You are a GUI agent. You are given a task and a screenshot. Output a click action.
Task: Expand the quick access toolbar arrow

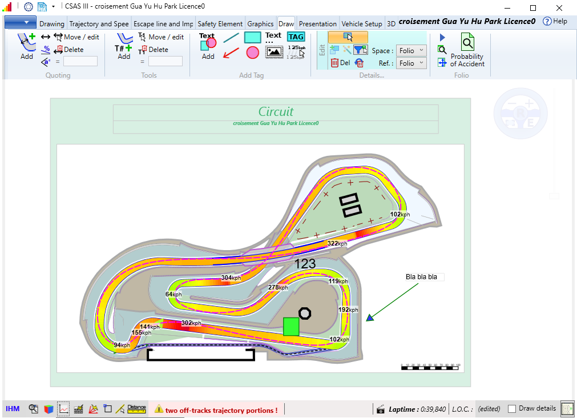click(x=53, y=7)
